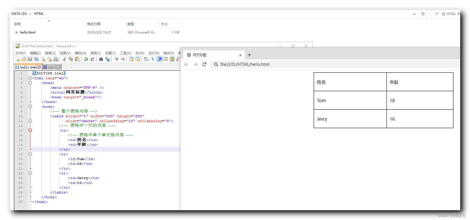Undo last edit with green arrow icon
Image resolution: width=470 pixels, height=220 pixels.
86,59
